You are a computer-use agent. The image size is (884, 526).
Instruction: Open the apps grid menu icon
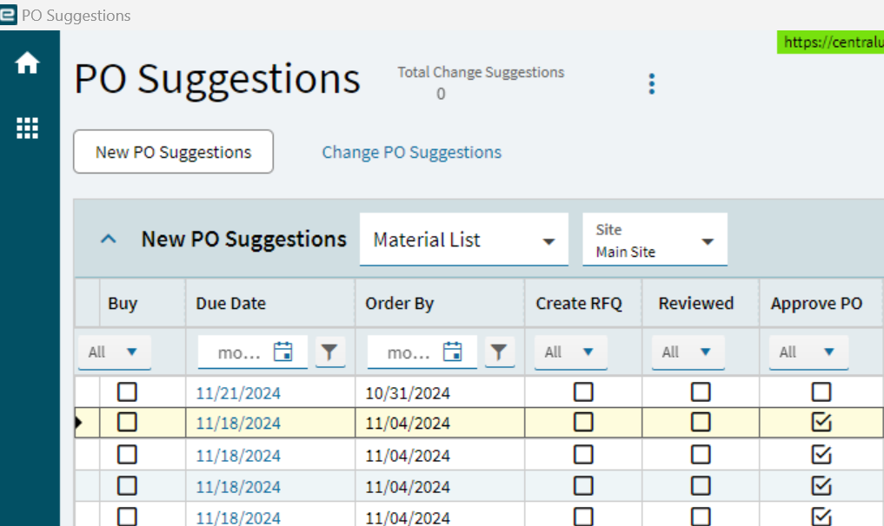(x=27, y=128)
